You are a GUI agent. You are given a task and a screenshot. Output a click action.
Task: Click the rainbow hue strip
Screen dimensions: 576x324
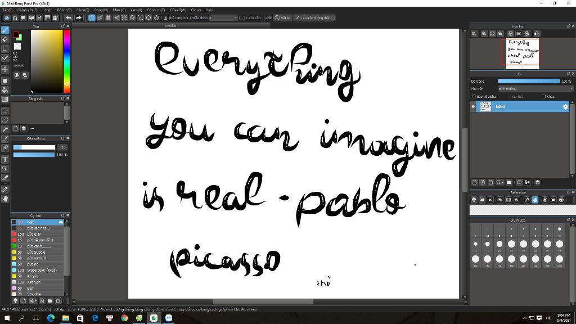tap(67, 61)
